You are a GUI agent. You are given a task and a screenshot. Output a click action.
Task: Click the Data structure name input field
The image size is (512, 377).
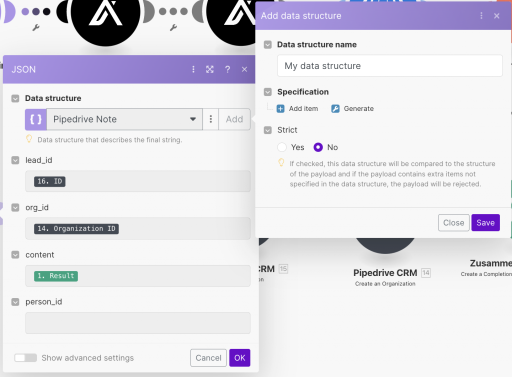389,66
